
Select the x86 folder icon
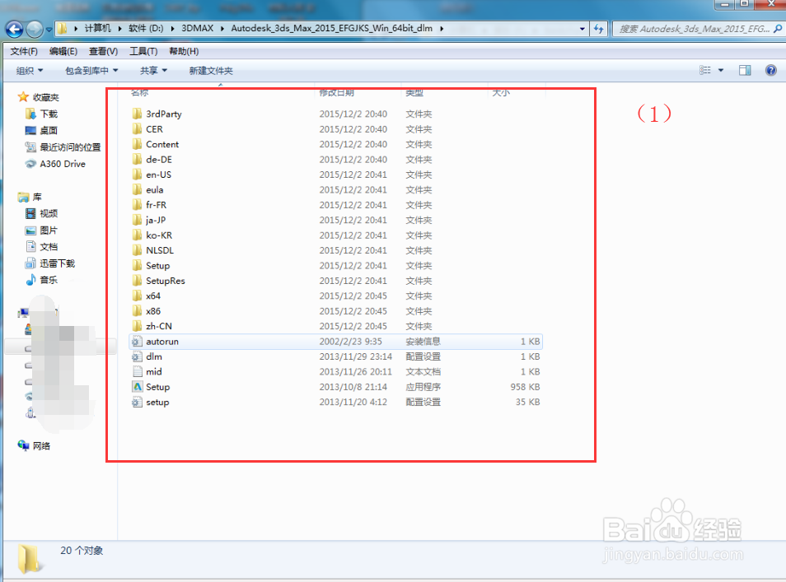[137, 310]
